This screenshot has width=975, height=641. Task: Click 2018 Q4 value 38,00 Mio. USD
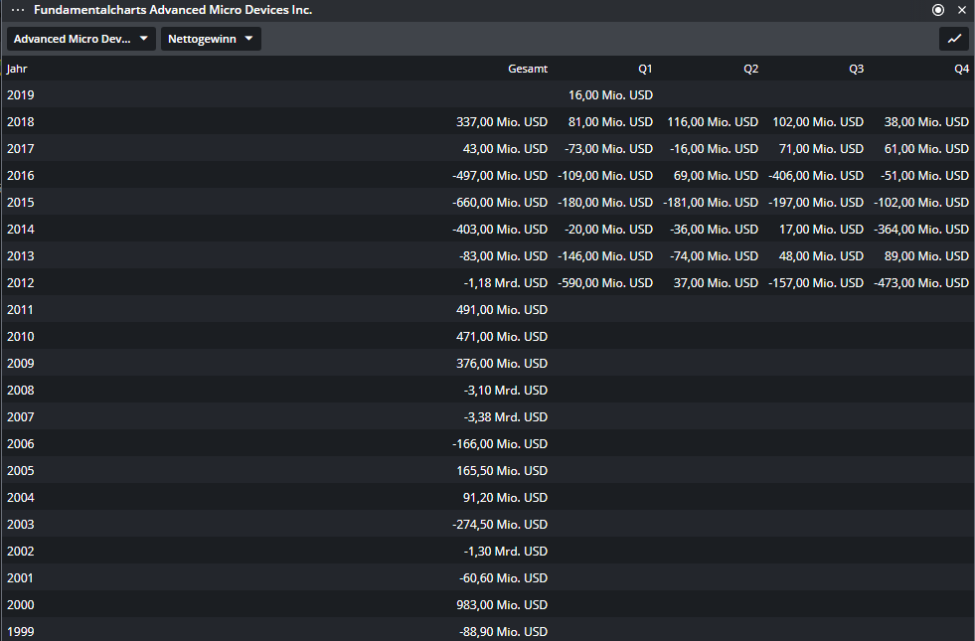tap(926, 122)
